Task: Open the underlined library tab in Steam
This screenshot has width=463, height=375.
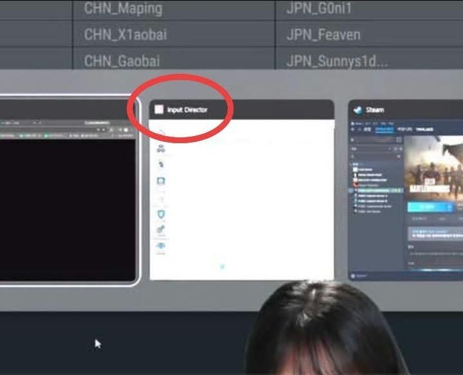Action: pyautogui.click(x=384, y=130)
